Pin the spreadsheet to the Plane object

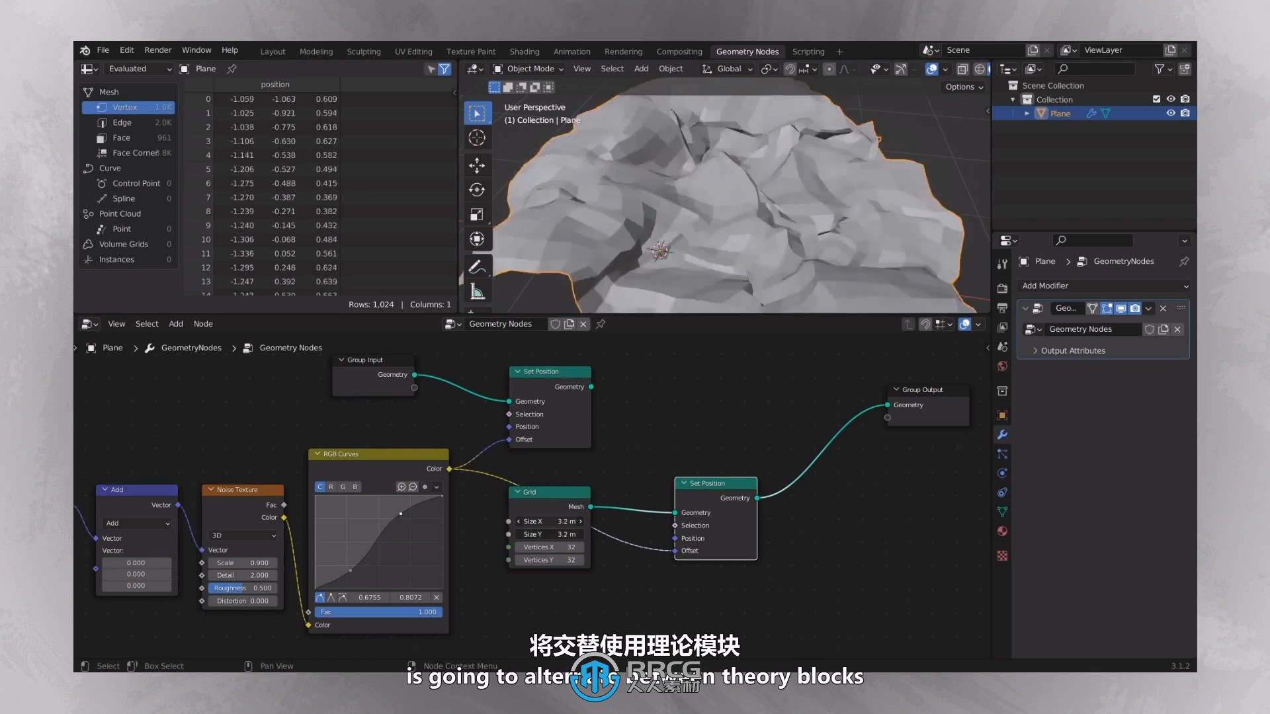click(232, 69)
